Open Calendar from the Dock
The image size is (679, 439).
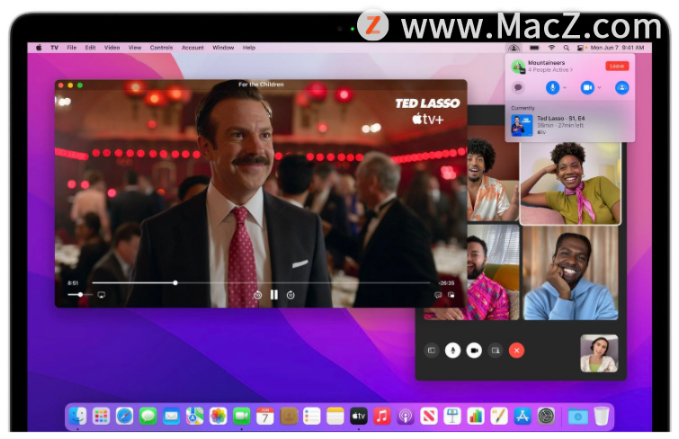point(264,417)
